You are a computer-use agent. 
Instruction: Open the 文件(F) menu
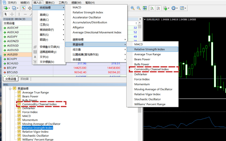click(x=12, y=3)
